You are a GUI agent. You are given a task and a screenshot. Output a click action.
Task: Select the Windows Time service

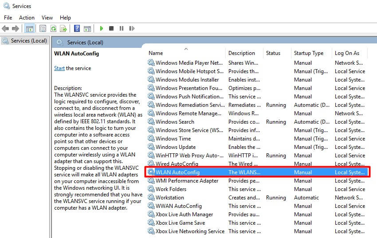(257, 139)
